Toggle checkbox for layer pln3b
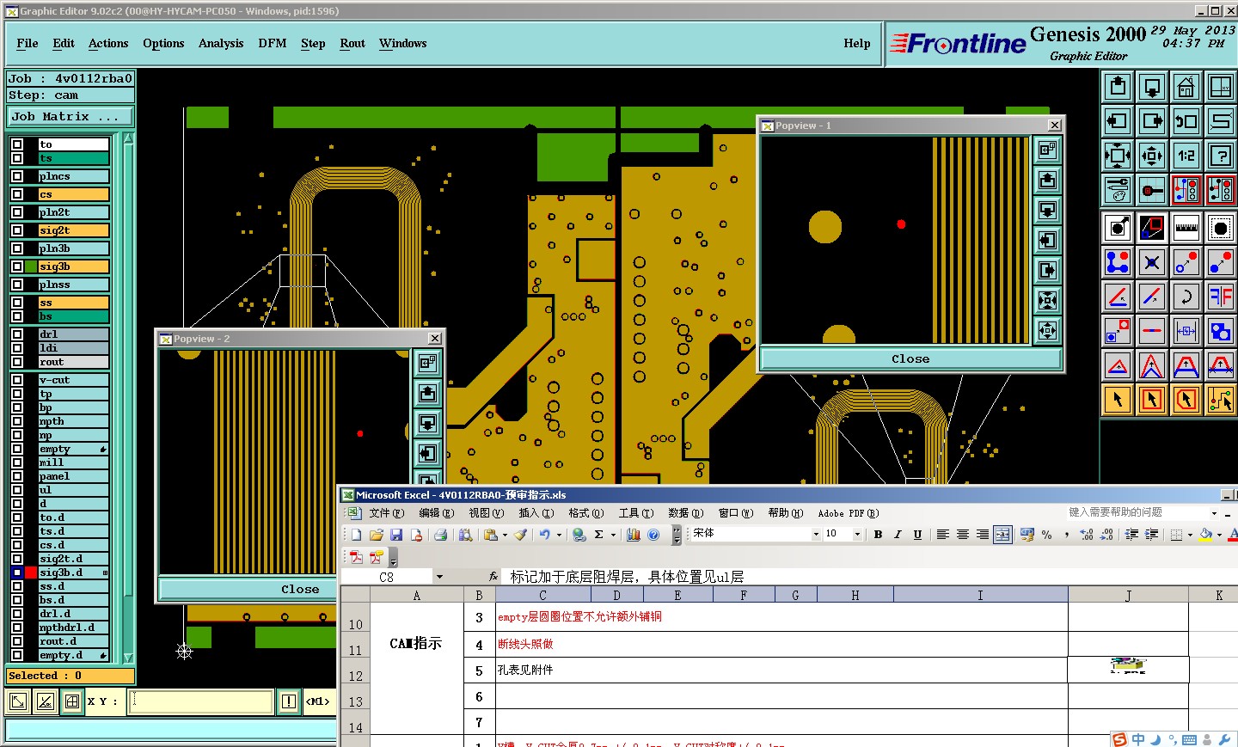This screenshot has height=747, width=1238. coord(17,248)
